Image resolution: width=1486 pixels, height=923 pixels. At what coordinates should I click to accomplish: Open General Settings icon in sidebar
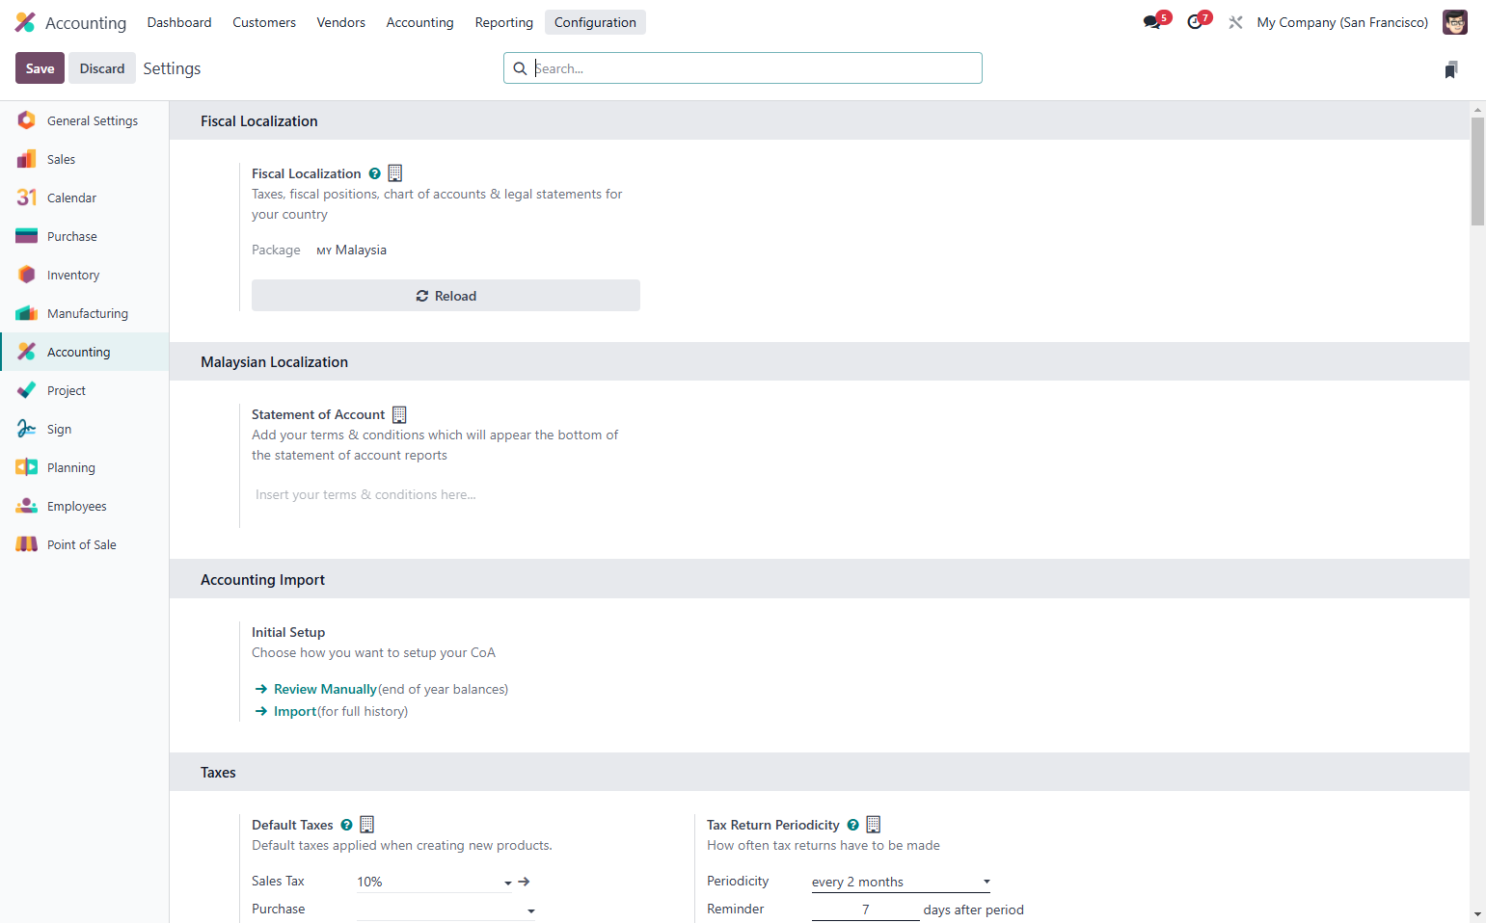click(27, 120)
